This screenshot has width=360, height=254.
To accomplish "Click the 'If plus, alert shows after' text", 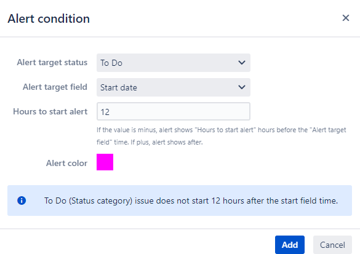I will click(x=167, y=142).
